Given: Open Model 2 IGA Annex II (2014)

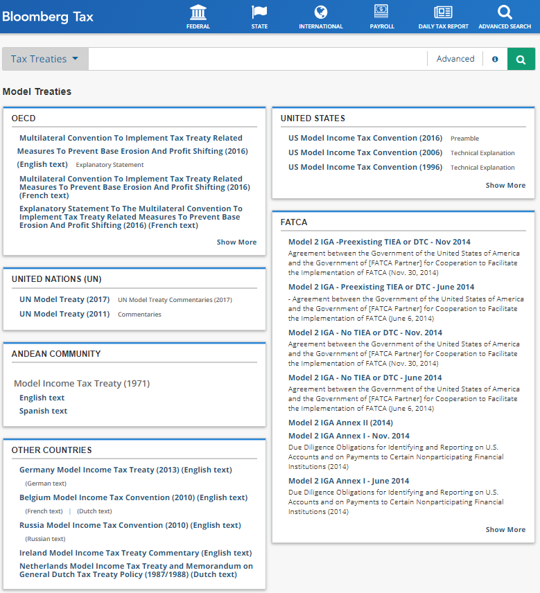Looking at the screenshot, I should (x=340, y=423).
